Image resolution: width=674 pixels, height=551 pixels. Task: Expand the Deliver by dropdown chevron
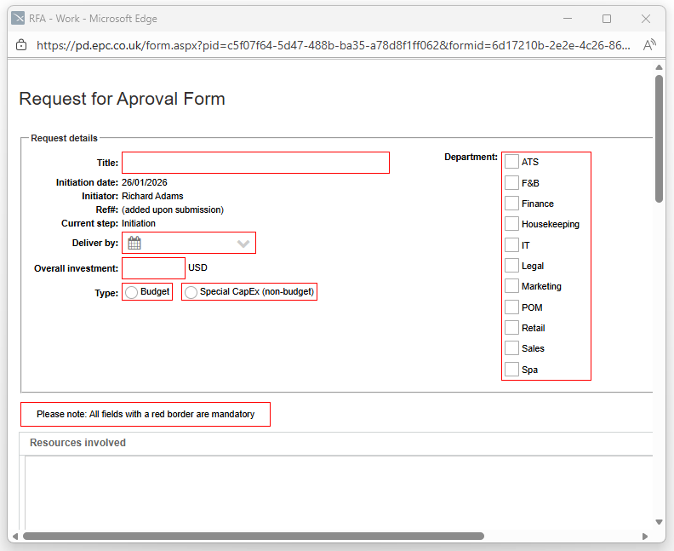coord(243,244)
